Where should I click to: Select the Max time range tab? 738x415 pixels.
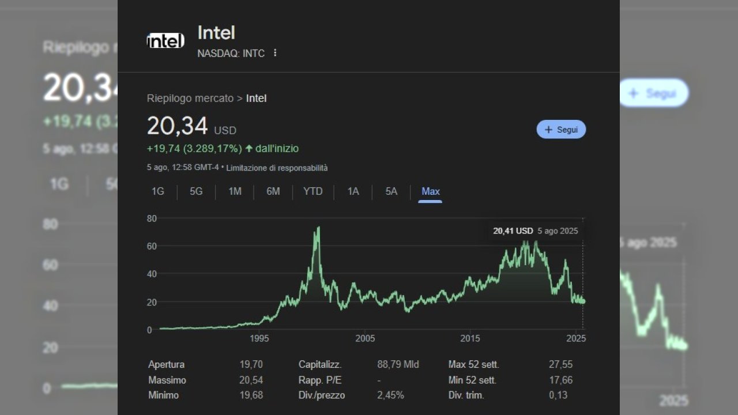click(x=430, y=191)
